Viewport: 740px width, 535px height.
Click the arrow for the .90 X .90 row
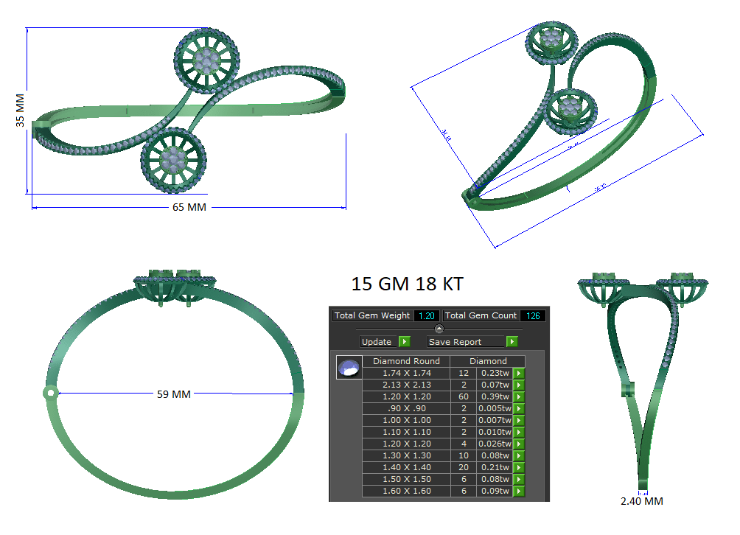519,409
